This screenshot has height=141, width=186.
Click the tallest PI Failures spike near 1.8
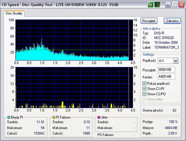pyautogui.click(x=62, y=105)
